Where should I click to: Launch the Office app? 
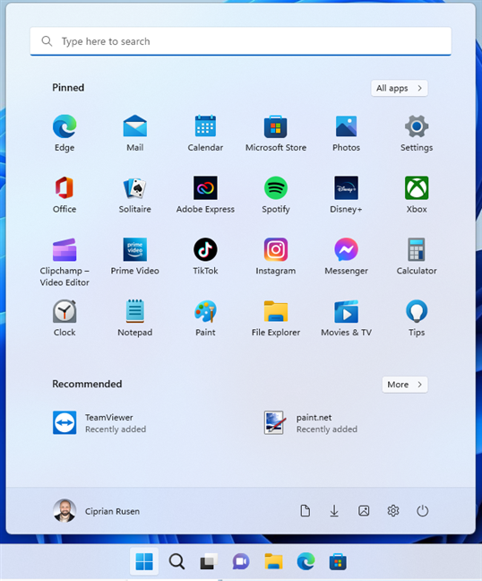tap(65, 195)
